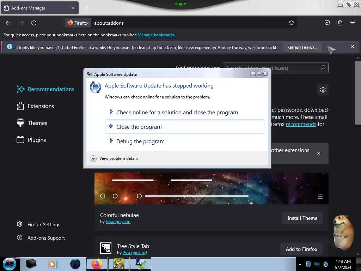Click the Colorful nebulae theme preview image
The image size is (361, 271).
pyautogui.click(x=212, y=188)
